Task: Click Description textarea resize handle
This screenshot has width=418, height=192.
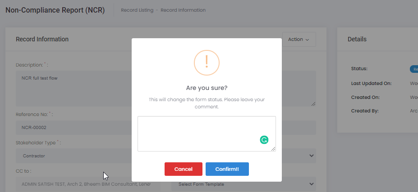Action: click(313, 103)
